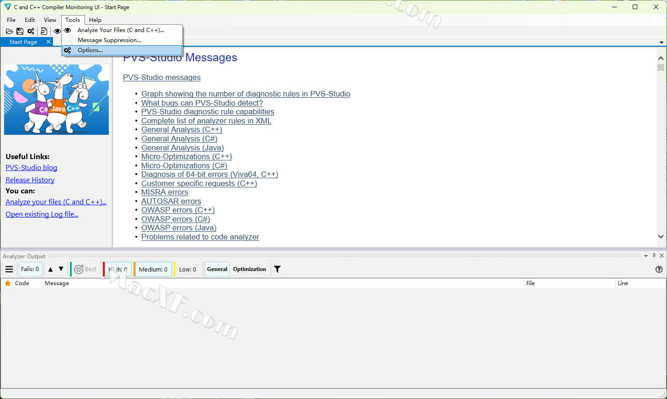Open settings via the toolbar gears icon
The height and width of the screenshot is (399, 667).
click(31, 31)
